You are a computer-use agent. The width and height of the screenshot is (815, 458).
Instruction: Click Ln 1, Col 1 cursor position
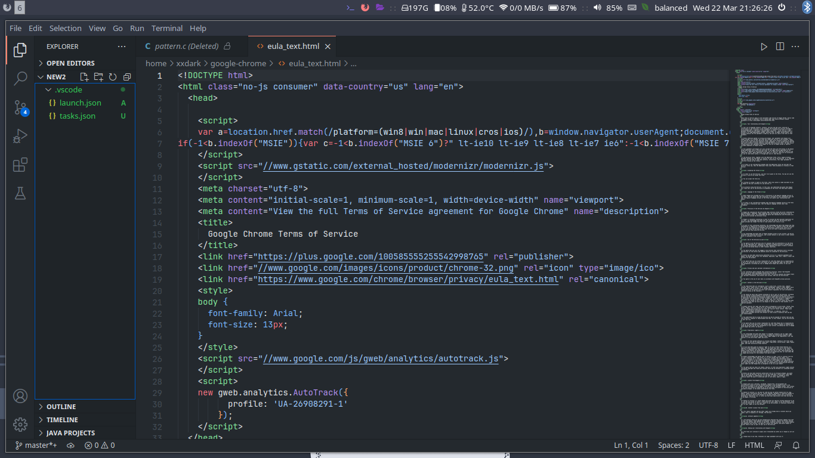[x=631, y=445]
